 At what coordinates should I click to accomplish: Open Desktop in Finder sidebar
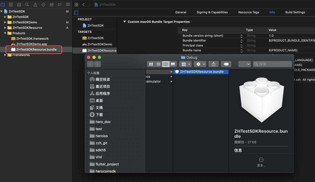[96, 101]
